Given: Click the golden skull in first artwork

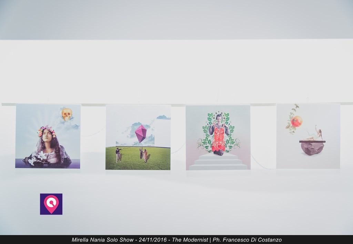Looking at the screenshot, I should click(x=67, y=114).
